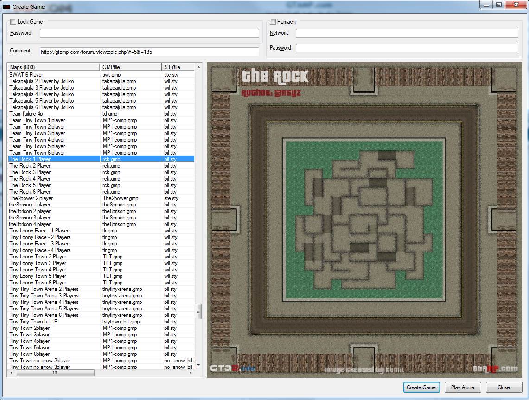The height and width of the screenshot is (400, 529).
Task: Enable the Lock Game checkbox
Action: [13, 22]
